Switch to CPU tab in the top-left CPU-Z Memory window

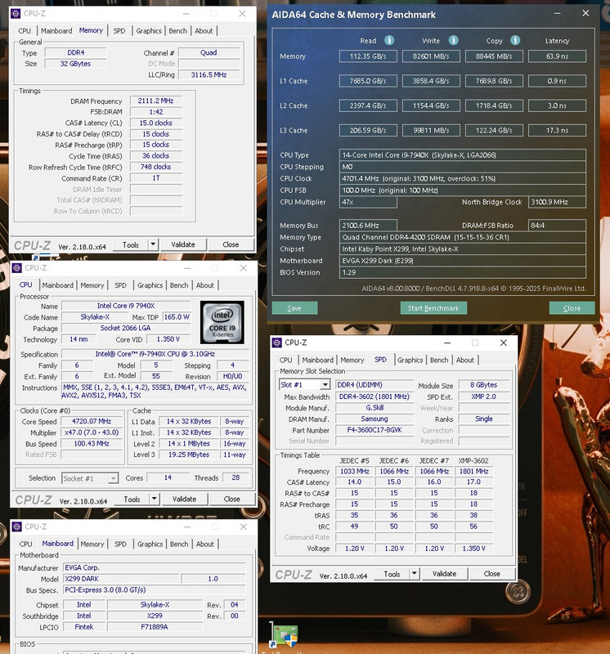[25, 31]
